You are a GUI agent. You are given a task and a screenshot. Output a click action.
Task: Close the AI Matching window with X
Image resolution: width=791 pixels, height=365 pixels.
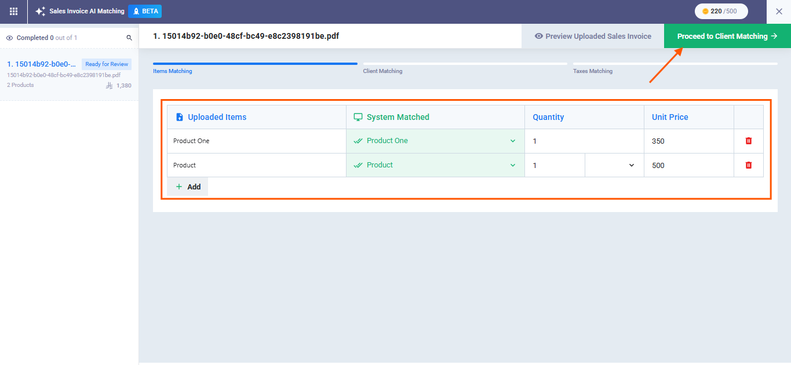[779, 11]
